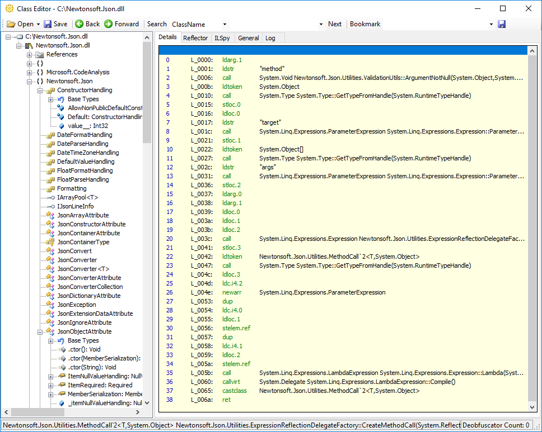Open the ClassName search type dropdown
The width and height of the screenshot is (542, 432).
(x=225, y=25)
